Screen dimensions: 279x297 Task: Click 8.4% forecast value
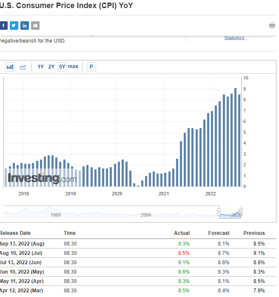(224, 291)
